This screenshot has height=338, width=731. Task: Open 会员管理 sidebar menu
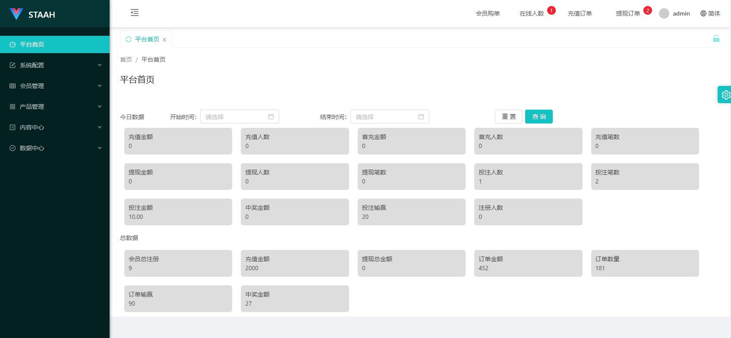55,86
